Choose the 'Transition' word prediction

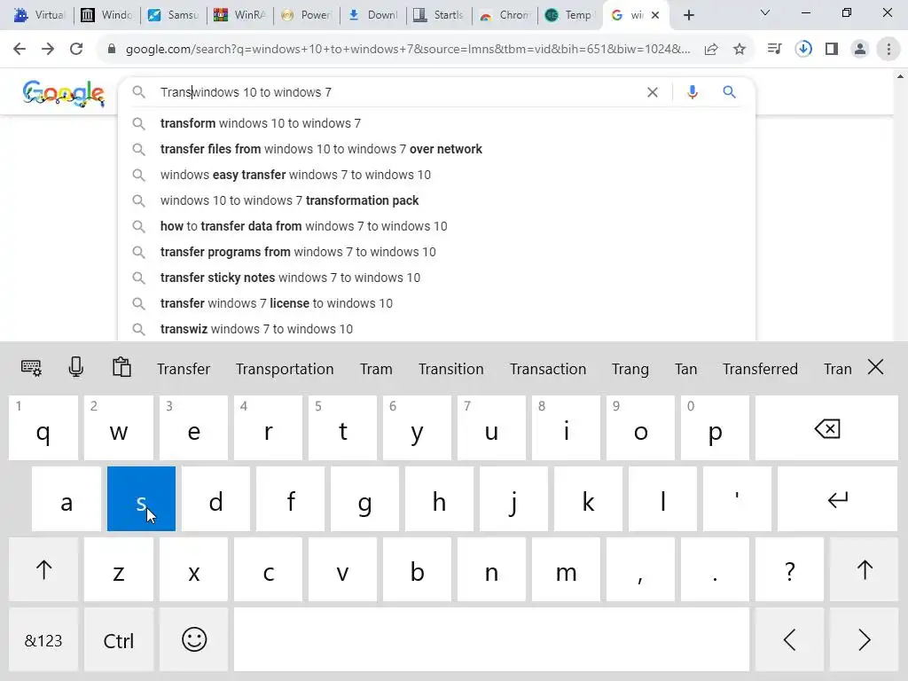(451, 369)
